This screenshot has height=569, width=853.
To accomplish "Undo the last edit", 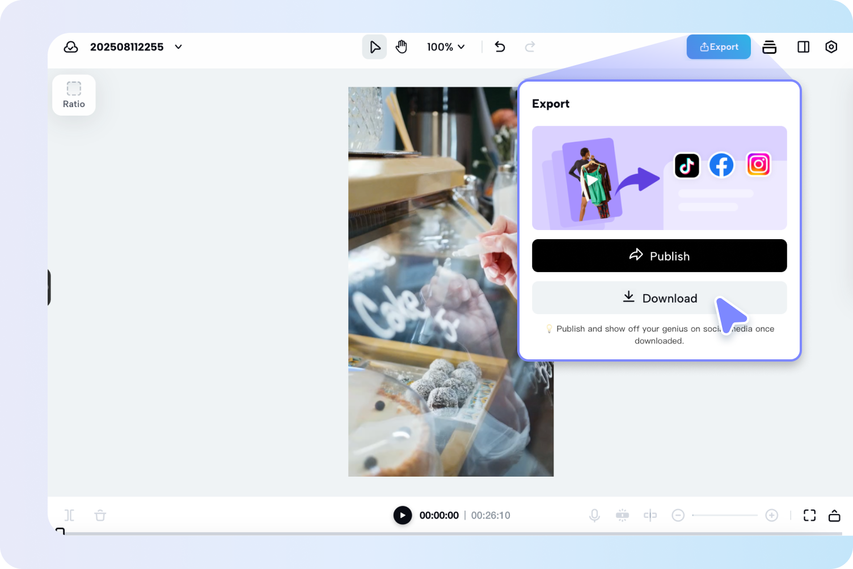I will (x=500, y=46).
